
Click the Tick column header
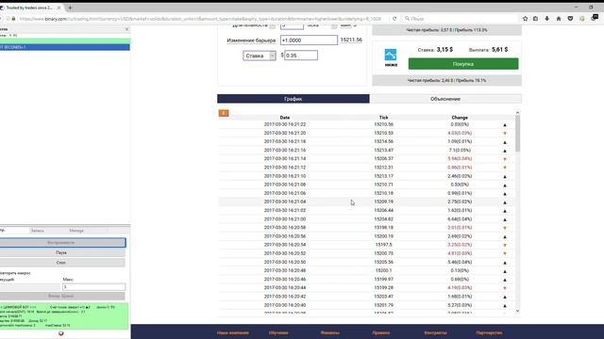(384, 118)
